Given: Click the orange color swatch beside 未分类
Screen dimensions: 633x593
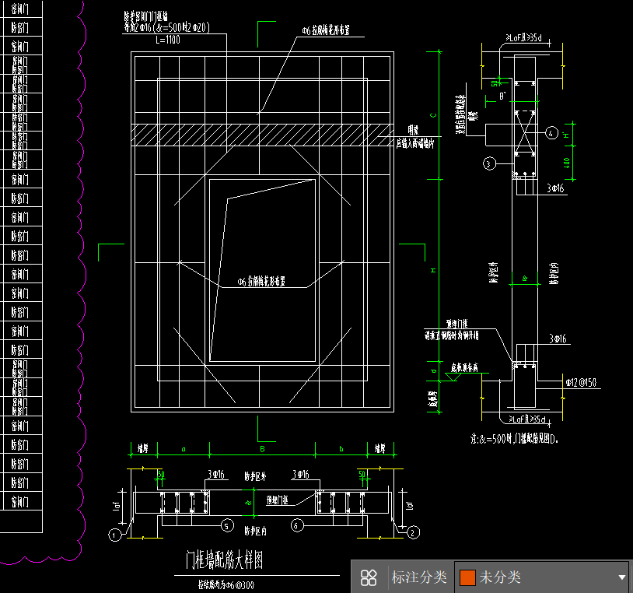Looking at the screenshot, I should [467, 577].
